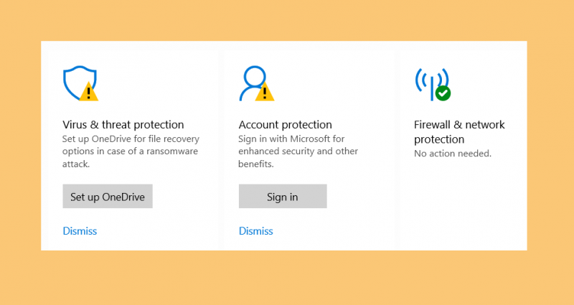Open the Virus & threat protection shield icon

[x=80, y=83]
